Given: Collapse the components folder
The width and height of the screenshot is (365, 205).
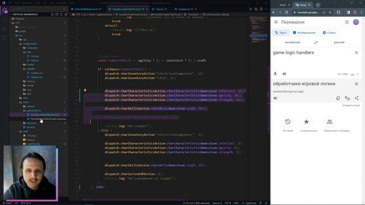Looking at the screenshot, I should (30, 44).
